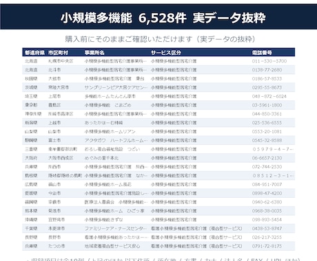Click the facility name starting with ファミリーケア・ナースセンタ
The image size is (317, 261).
tap(116, 229)
